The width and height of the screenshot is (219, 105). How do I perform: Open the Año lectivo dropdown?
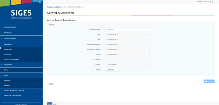(x=128, y=60)
